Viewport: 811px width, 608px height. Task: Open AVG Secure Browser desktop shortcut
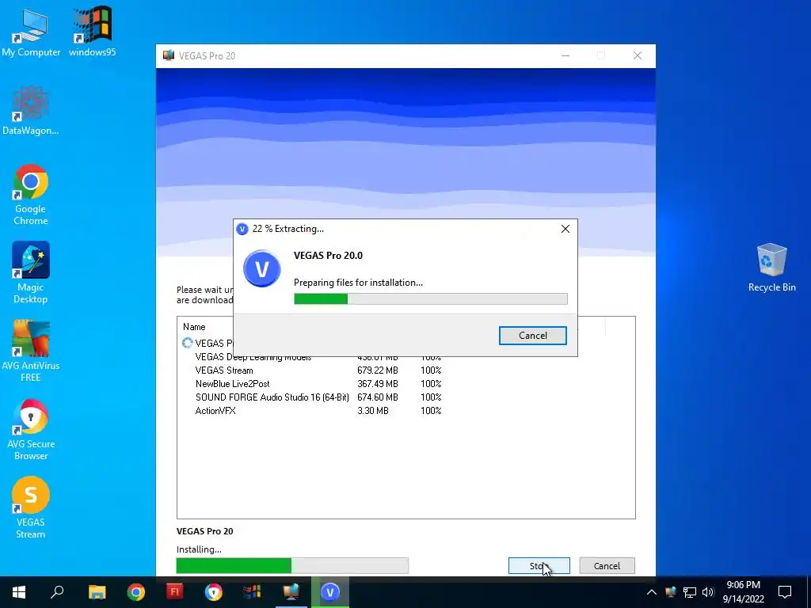coord(31,429)
